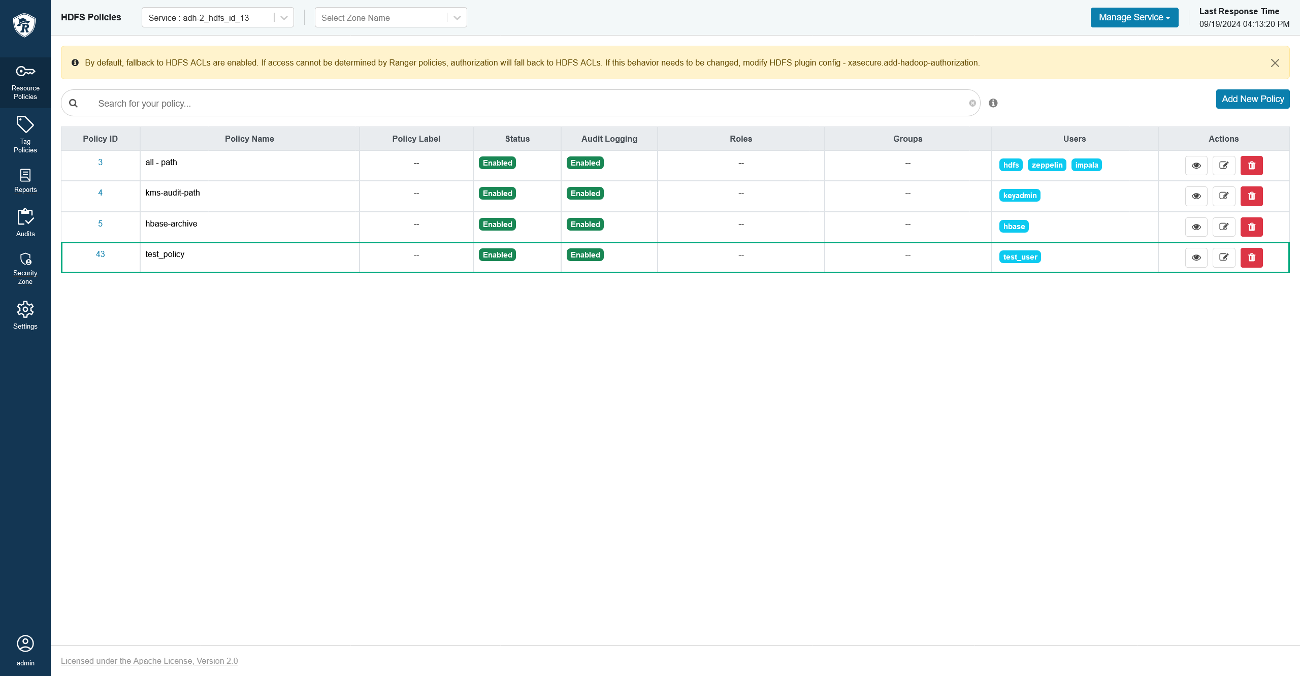This screenshot has height=676, width=1300.
Task: Click the Policy ID column header
Action: (100, 139)
